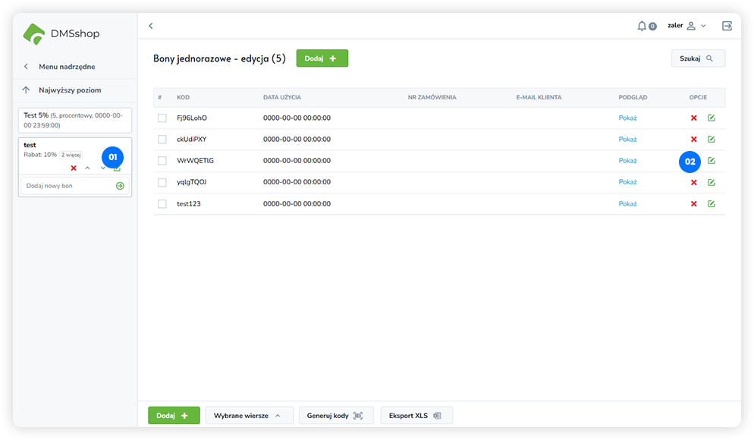Go to Menu nadrzędne
The height and width of the screenshot is (440, 754).
[66, 67]
